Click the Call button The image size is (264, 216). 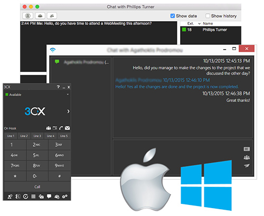point(37,187)
